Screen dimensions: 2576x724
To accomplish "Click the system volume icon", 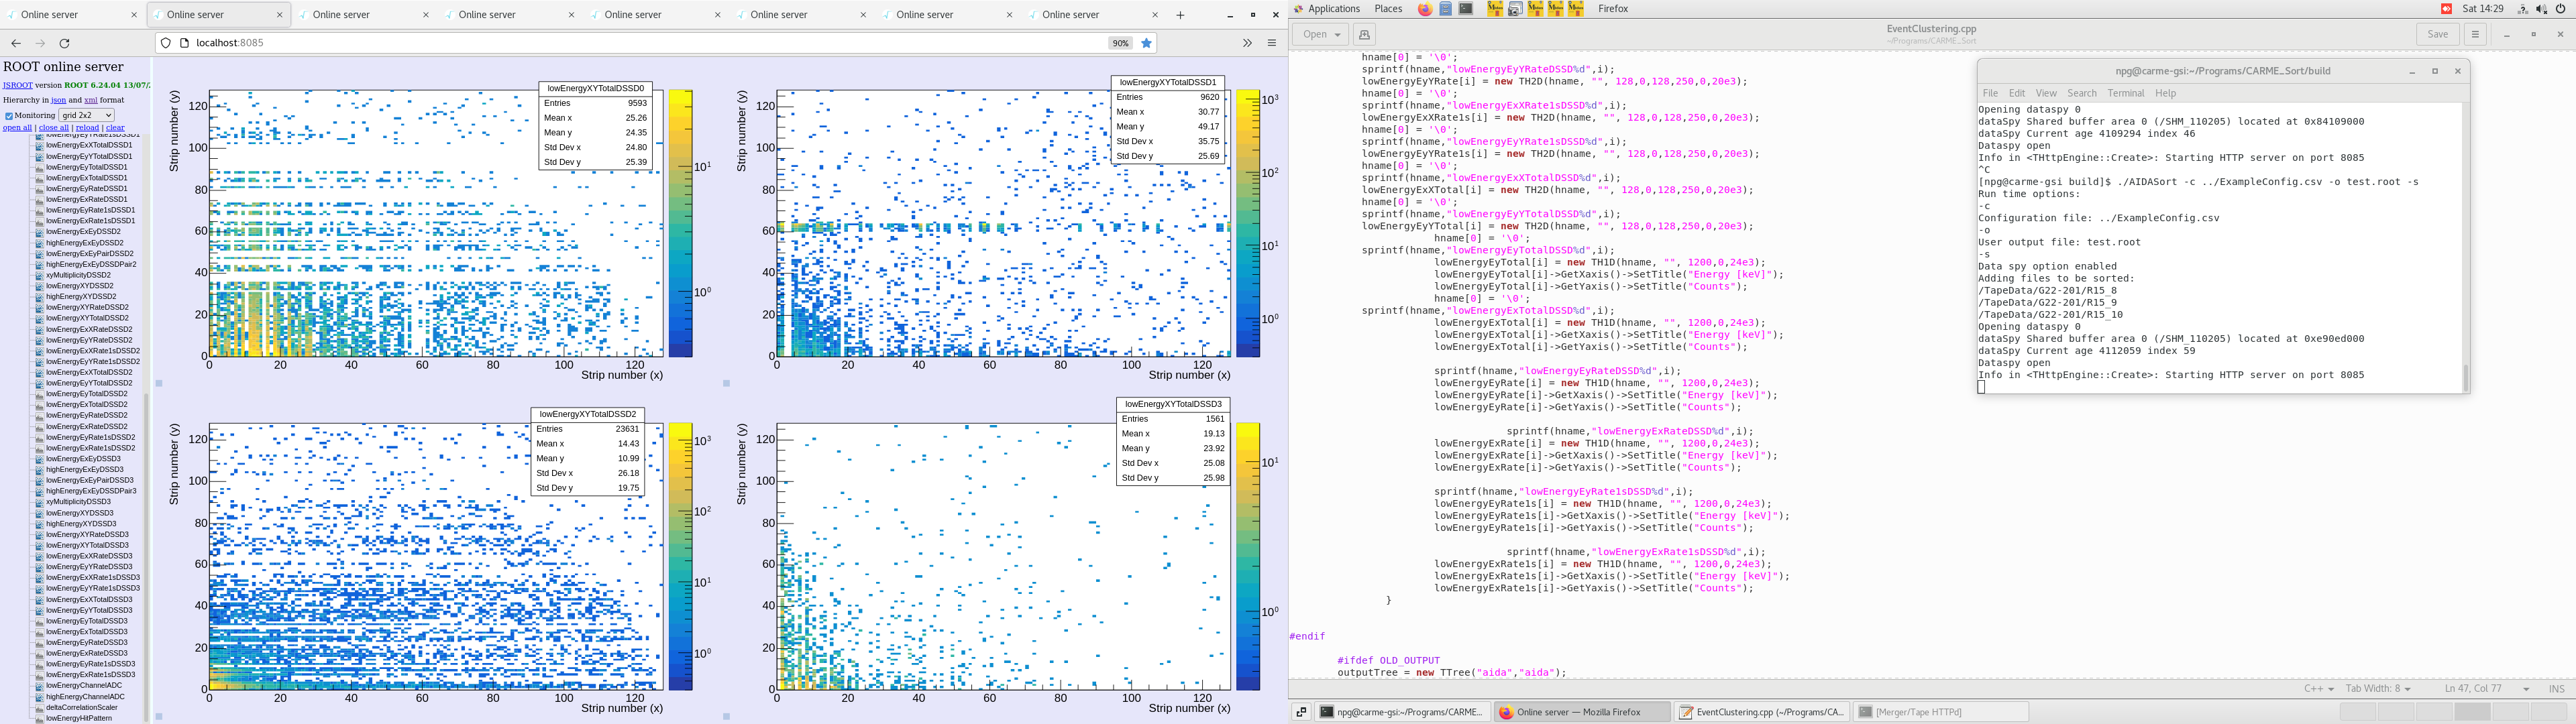I will [2541, 9].
